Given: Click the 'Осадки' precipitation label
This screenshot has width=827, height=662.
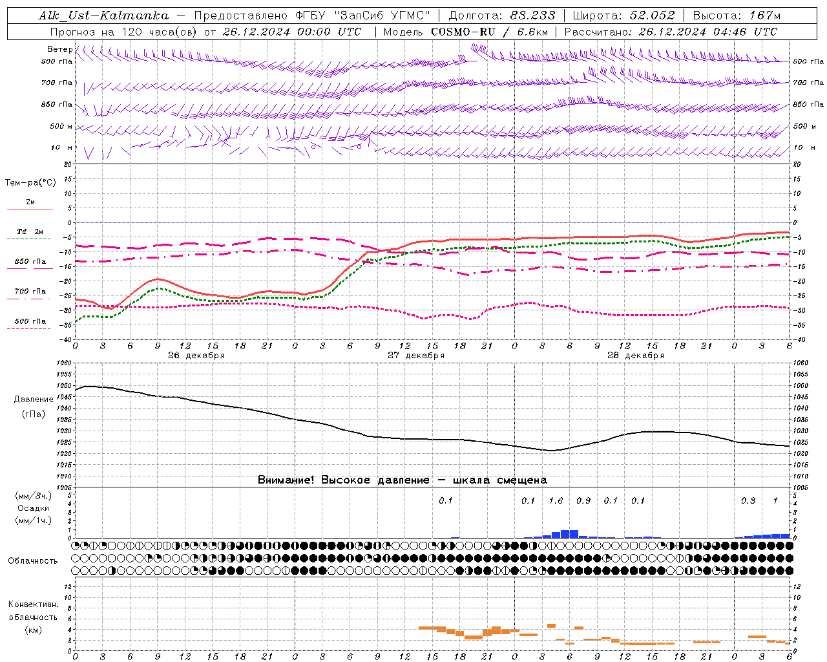Looking at the screenshot, I should (34, 508).
